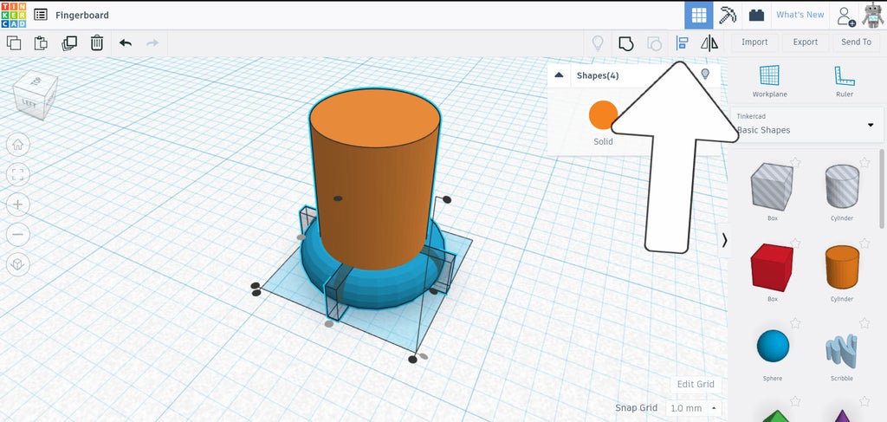Image resolution: width=887 pixels, height=422 pixels.
Task: Open the Snap Grid 1.0 mm dropdown
Action: (694, 408)
